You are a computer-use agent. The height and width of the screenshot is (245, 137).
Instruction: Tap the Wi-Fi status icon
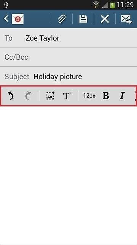point(96,5)
